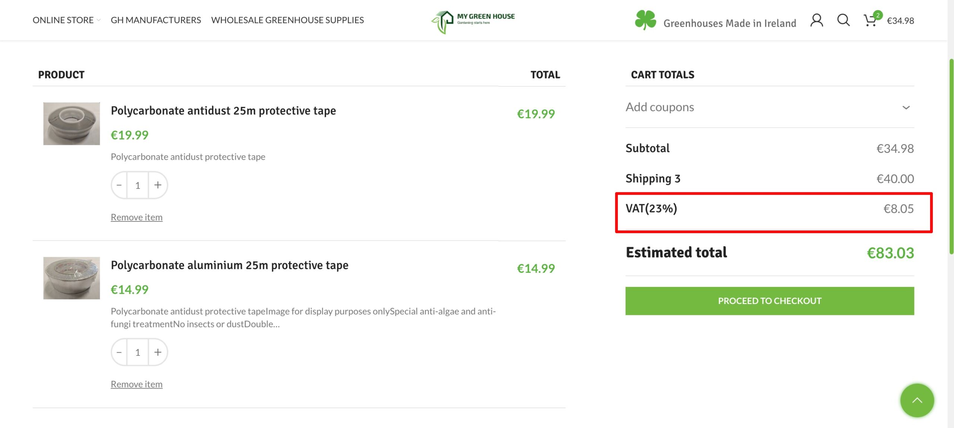954x428 pixels.
Task: Increase antidust tape quantity with plus
Action: [158, 185]
